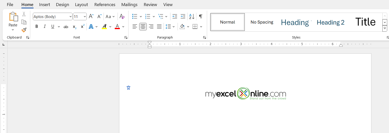Apply Text Effects glowing A icon

[91, 27]
